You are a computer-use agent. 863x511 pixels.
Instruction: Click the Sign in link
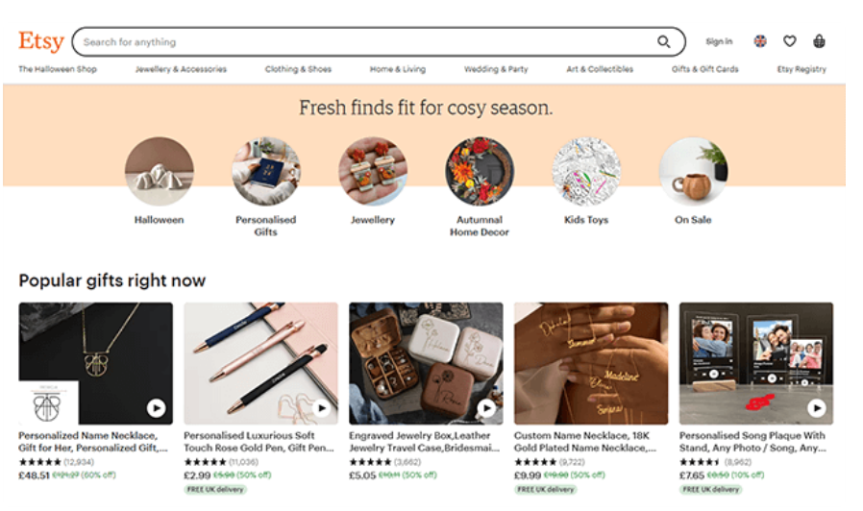tap(719, 41)
